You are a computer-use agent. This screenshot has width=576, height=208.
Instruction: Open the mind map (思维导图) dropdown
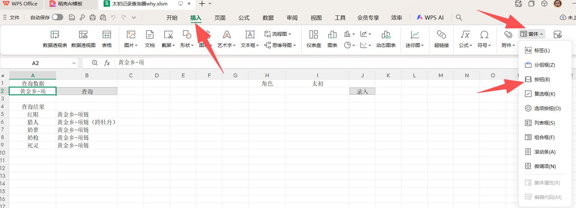[x=280, y=45]
